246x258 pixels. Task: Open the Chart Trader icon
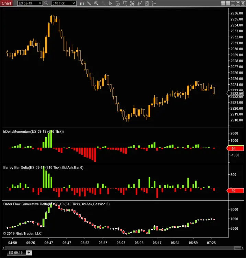(x=125, y=3)
